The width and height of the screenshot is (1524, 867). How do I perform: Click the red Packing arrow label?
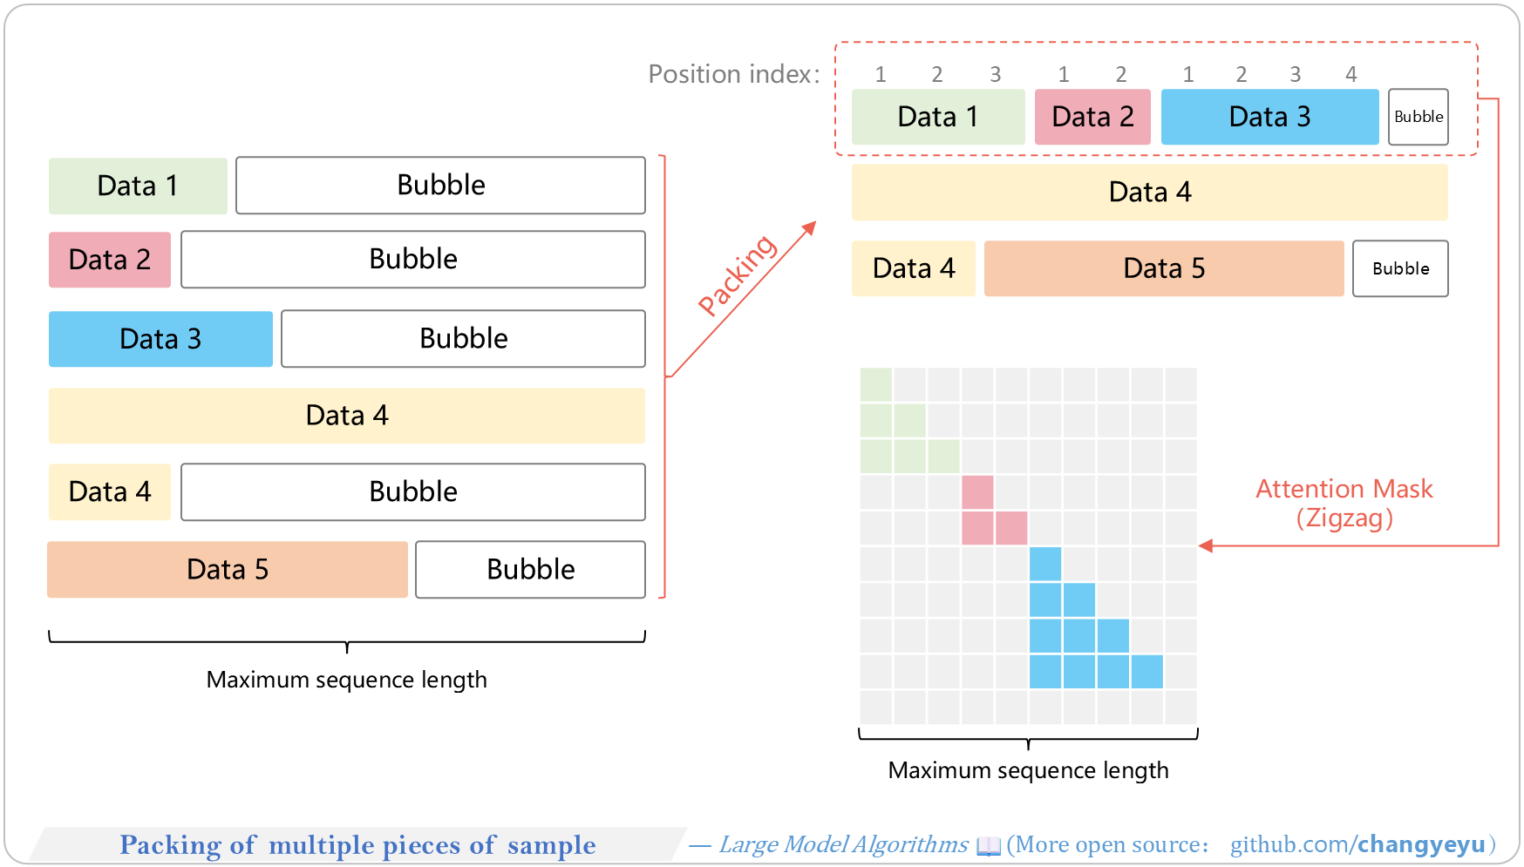[x=737, y=274]
